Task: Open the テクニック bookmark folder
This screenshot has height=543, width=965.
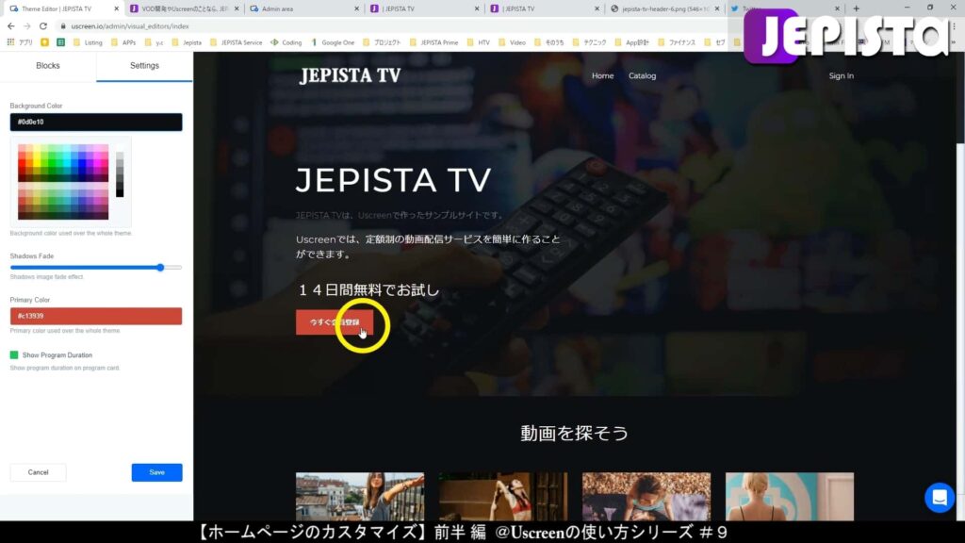Action: [590, 42]
